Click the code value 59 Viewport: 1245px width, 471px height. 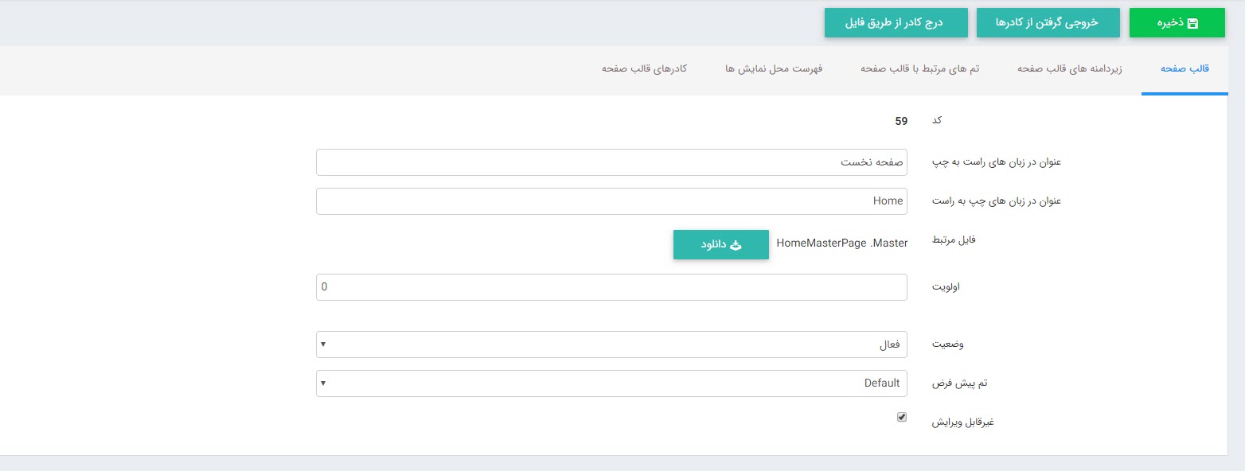tap(901, 121)
